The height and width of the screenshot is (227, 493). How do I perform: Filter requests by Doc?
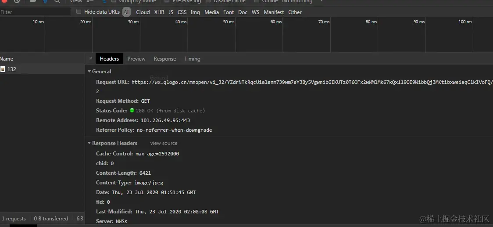coord(243,12)
